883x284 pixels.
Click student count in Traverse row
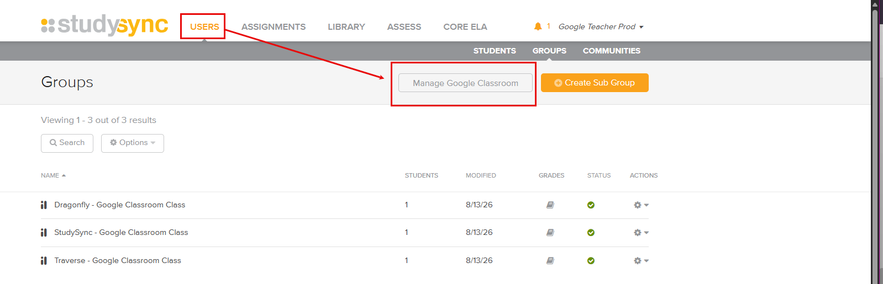coord(406,261)
